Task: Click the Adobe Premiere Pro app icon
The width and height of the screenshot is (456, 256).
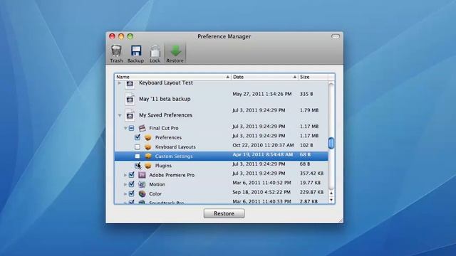Action: pos(142,175)
